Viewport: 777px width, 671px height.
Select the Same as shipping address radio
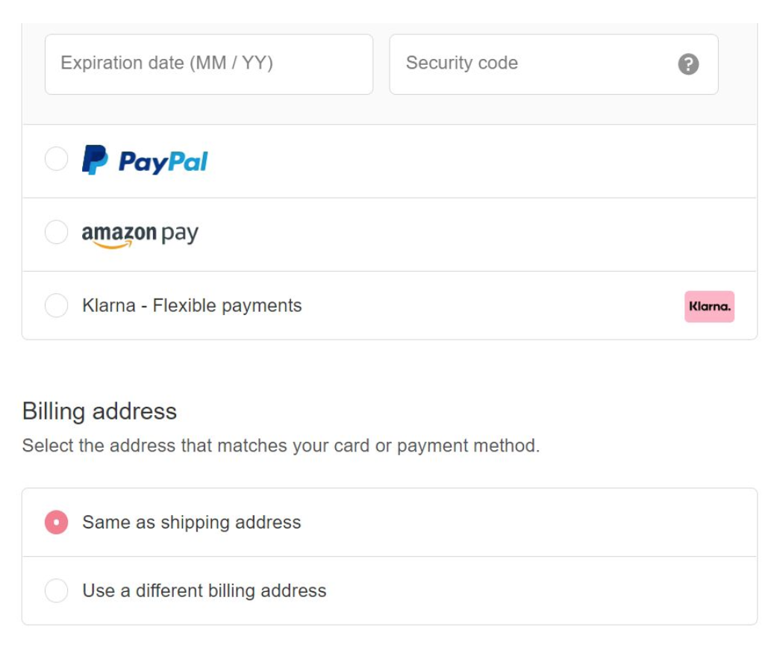pos(57,522)
